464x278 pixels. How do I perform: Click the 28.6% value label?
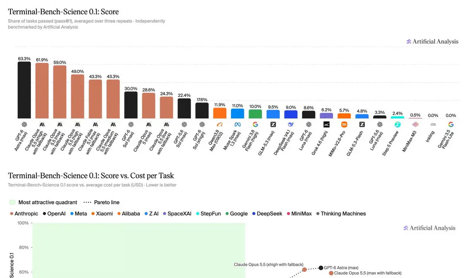pyautogui.click(x=148, y=90)
